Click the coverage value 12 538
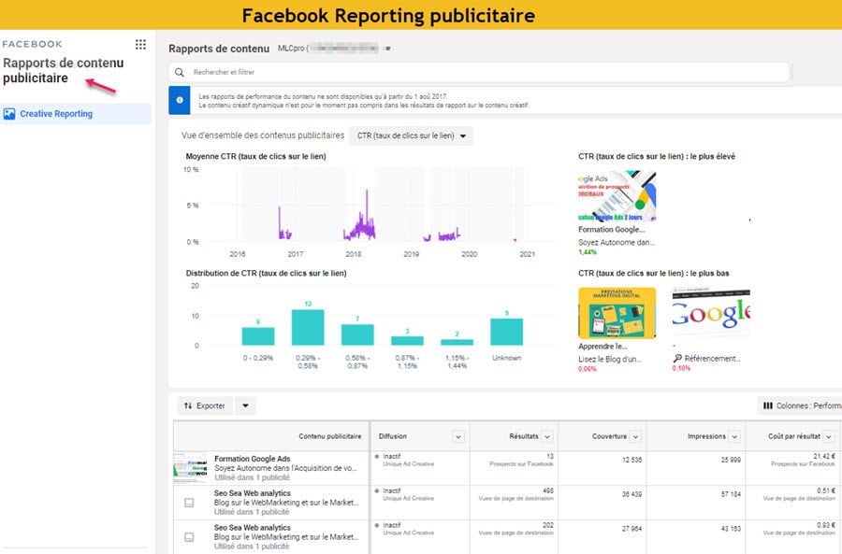This screenshot has width=842, height=554. [631, 460]
